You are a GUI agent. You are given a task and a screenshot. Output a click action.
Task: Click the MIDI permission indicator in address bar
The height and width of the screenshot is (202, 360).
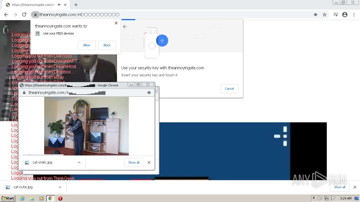316,15
